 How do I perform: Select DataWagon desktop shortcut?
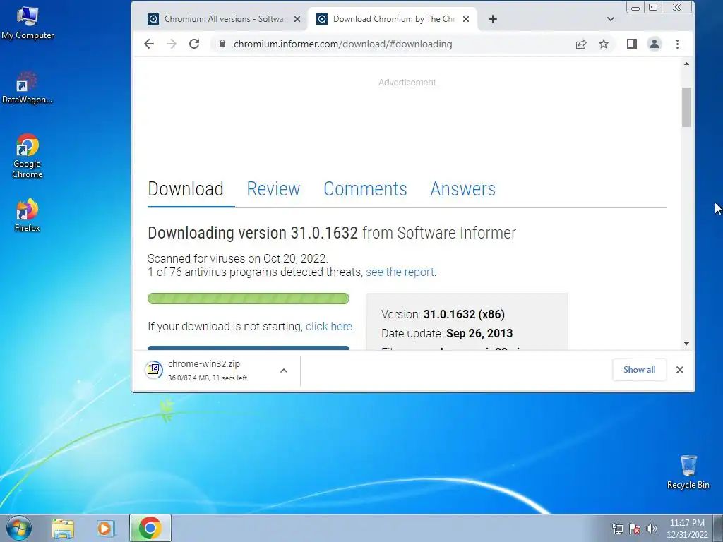[28, 88]
